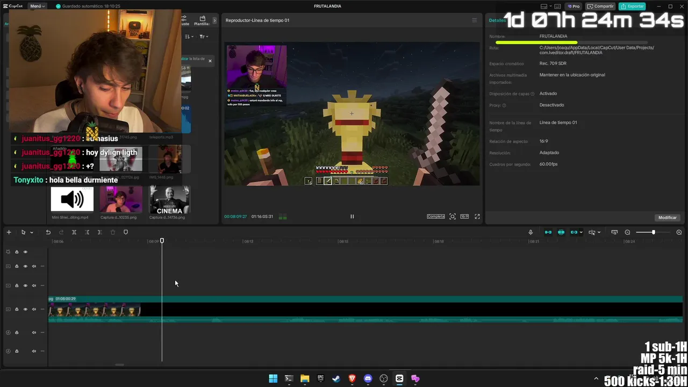The height and width of the screenshot is (387, 688).
Task: Open the more options of the main video track
Action: [x=42, y=309]
